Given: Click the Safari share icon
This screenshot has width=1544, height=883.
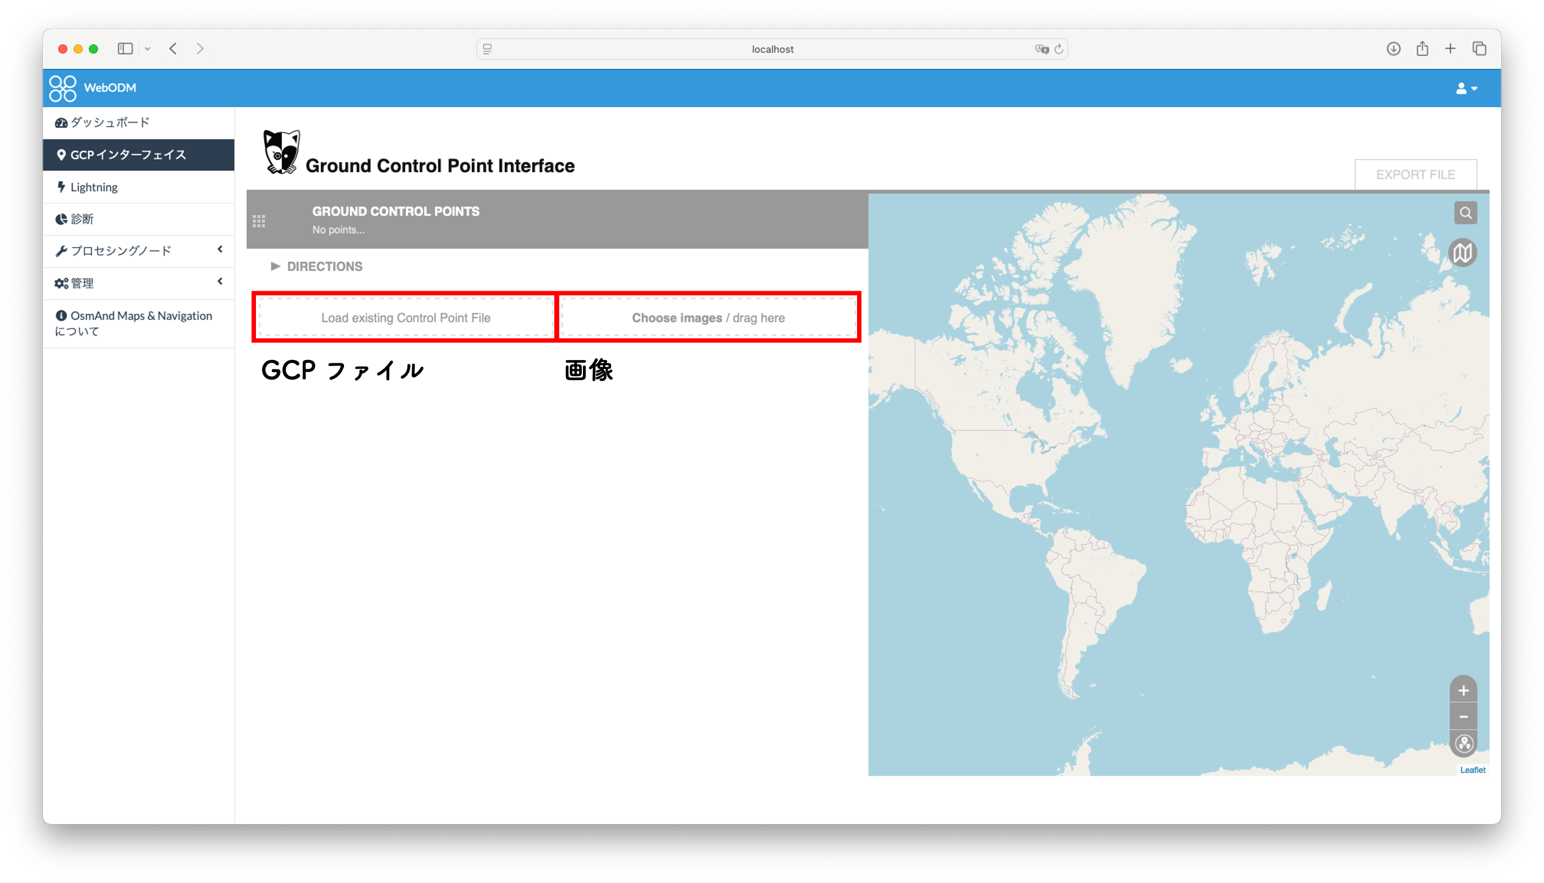Looking at the screenshot, I should tap(1422, 48).
